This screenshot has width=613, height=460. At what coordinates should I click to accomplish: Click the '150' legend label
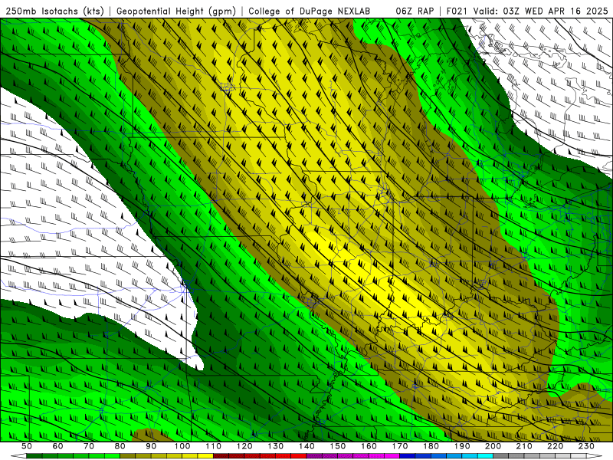click(x=338, y=446)
